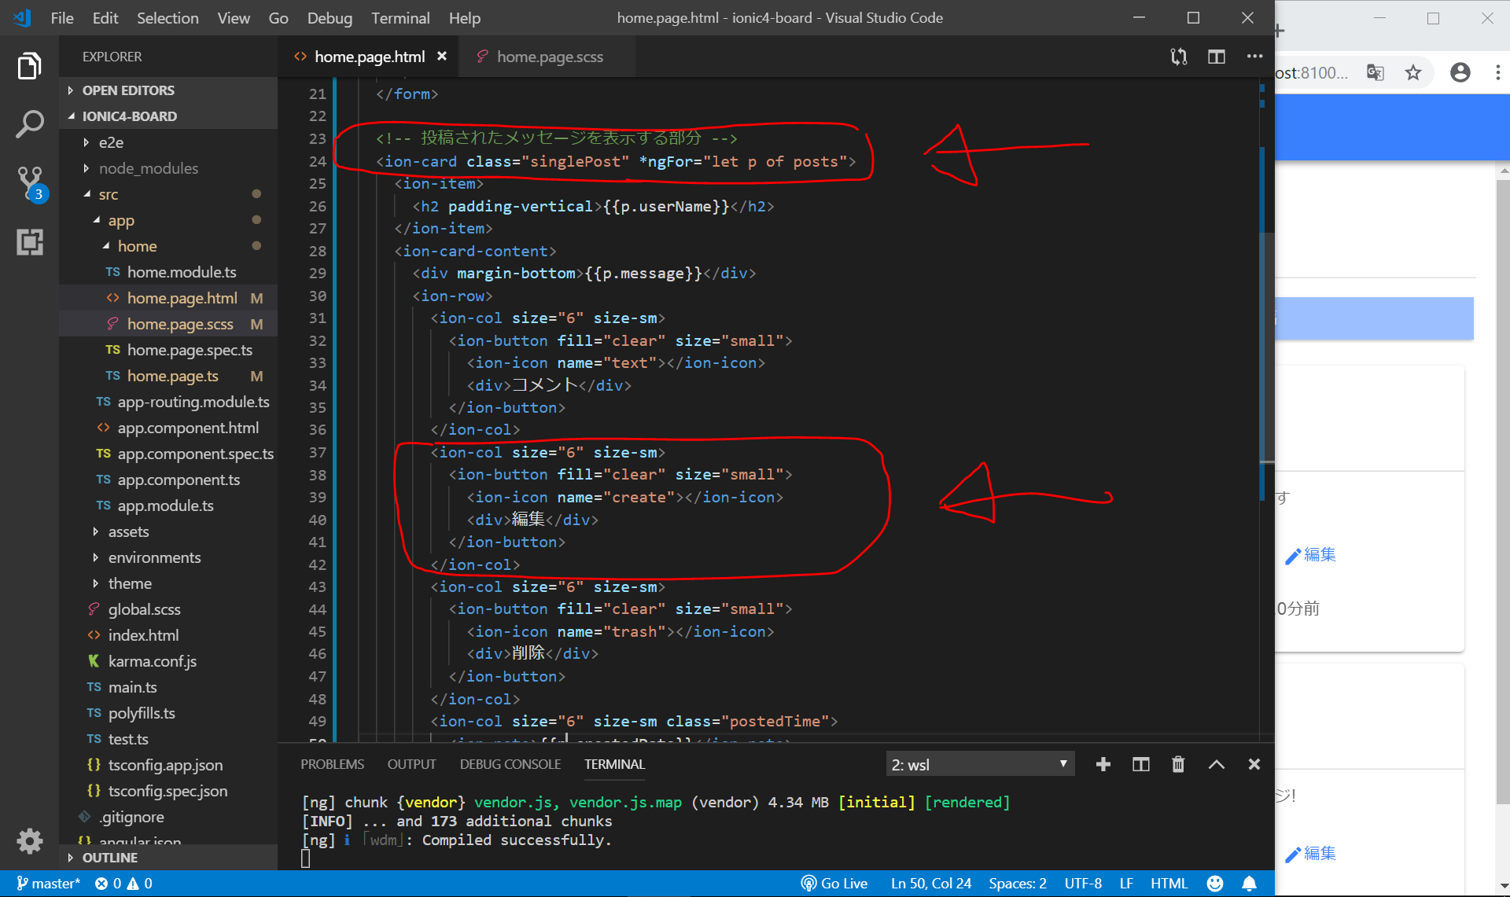Viewport: 1510px width, 897px height.
Task: Maximize terminal panel with the up chevron
Action: [1216, 764]
